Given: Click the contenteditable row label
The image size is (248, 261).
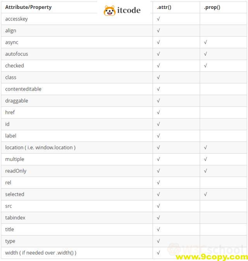Looking at the screenshot, I should click(23, 89).
